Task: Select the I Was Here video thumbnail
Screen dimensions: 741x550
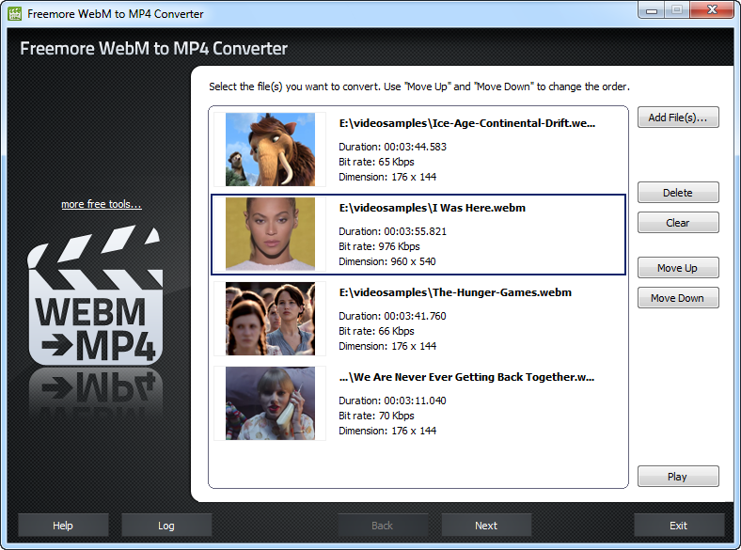Action: coord(270,234)
